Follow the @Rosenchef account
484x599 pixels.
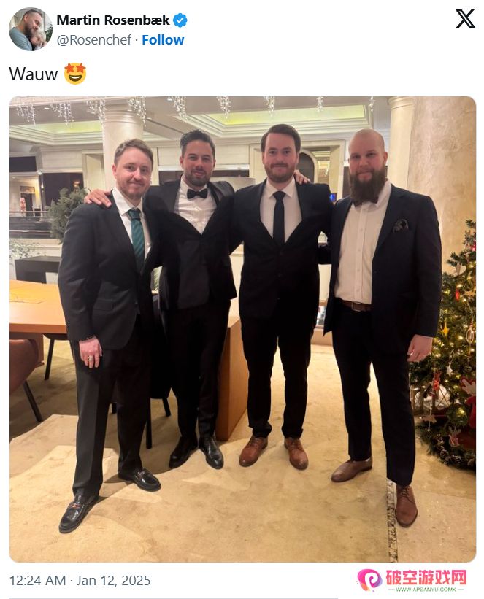coord(163,39)
